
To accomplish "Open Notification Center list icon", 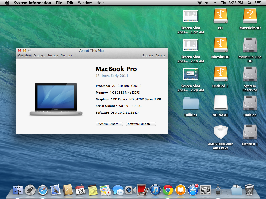I will [258, 3].
